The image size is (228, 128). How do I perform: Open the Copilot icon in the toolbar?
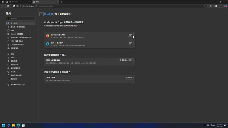click(x=225, y=6)
